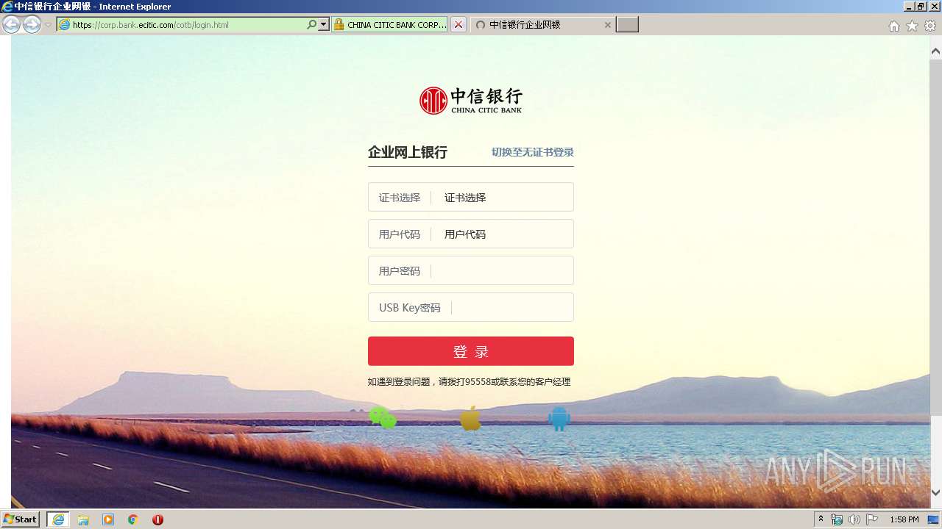This screenshot has height=529, width=942.
Task: Open the Start menu
Action: pyautogui.click(x=20, y=519)
